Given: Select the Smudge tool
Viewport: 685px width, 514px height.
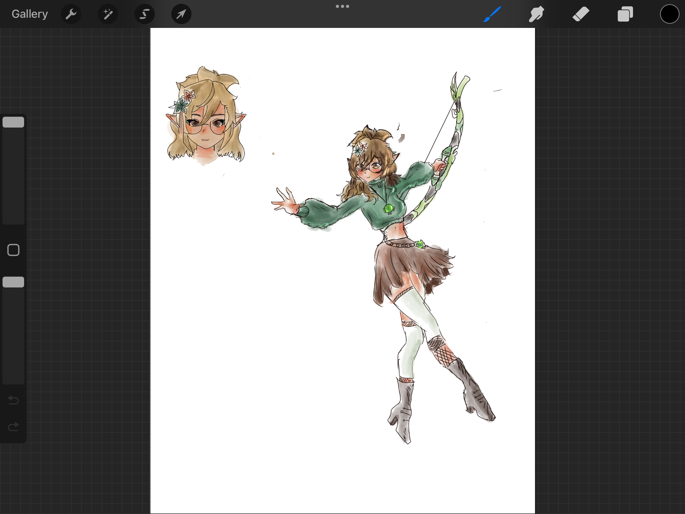Looking at the screenshot, I should point(536,14).
